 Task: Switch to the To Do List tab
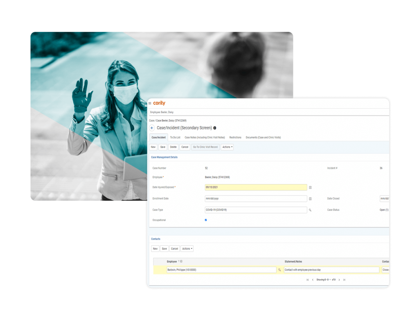[175, 137]
